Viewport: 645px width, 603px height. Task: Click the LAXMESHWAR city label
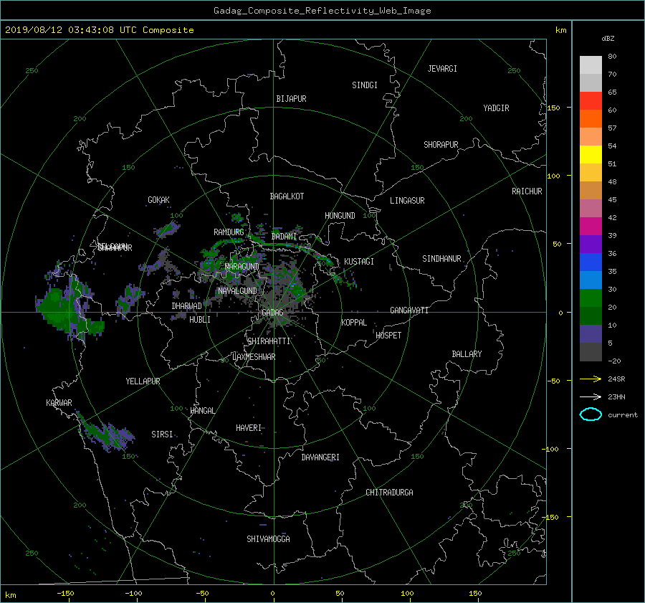(254, 357)
